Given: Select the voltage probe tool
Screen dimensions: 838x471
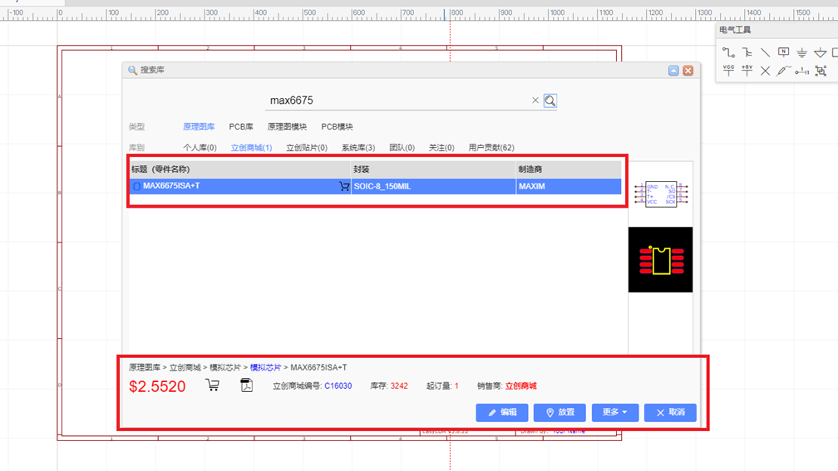Looking at the screenshot, I should (783, 71).
